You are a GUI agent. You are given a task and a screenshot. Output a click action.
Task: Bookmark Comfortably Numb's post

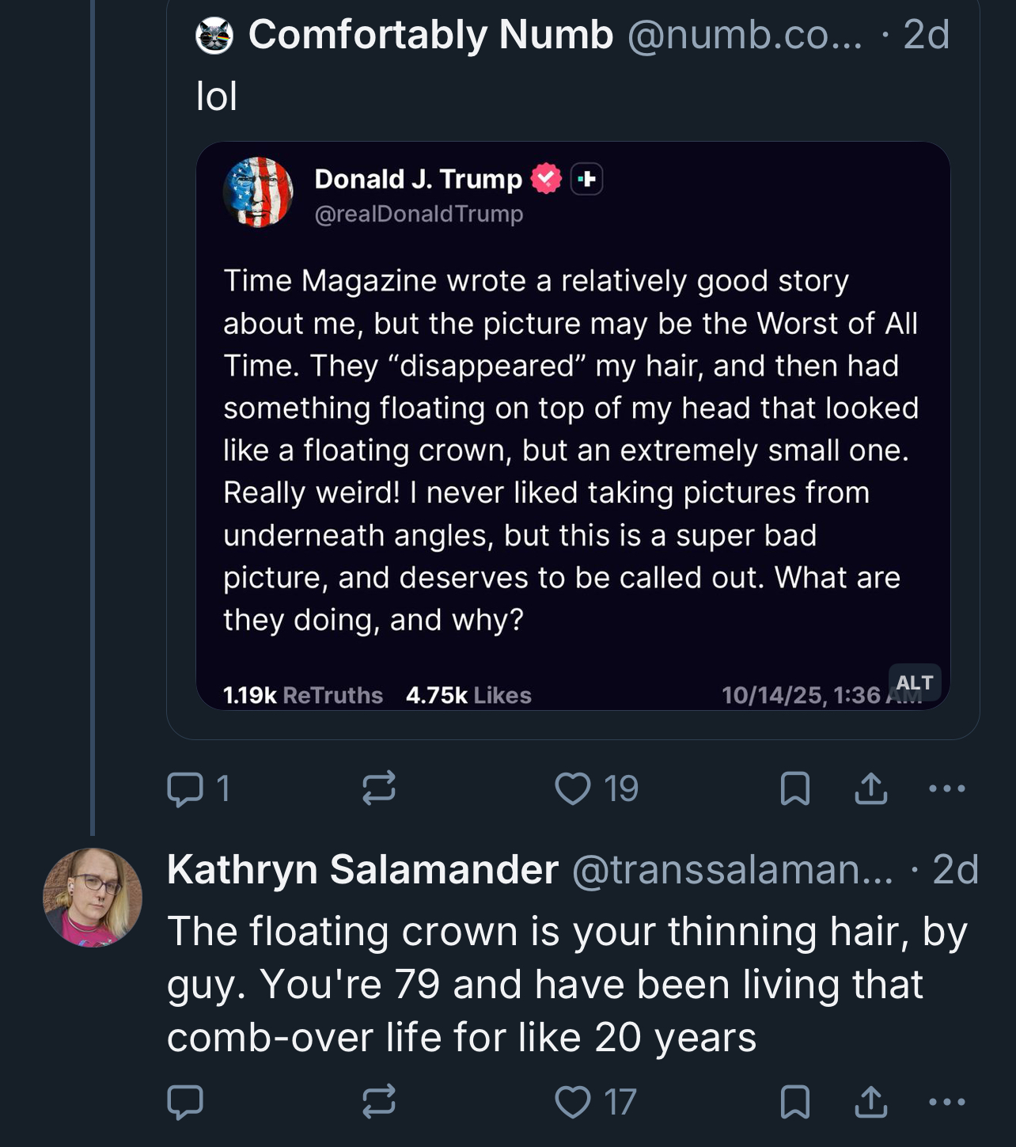[794, 788]
